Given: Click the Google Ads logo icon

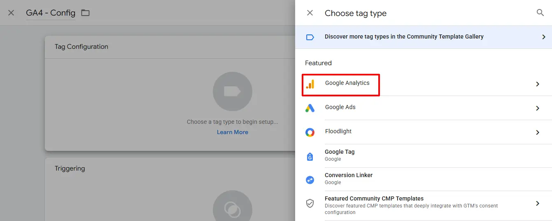Looking at the screenshot, I should [x=310, y=108].
